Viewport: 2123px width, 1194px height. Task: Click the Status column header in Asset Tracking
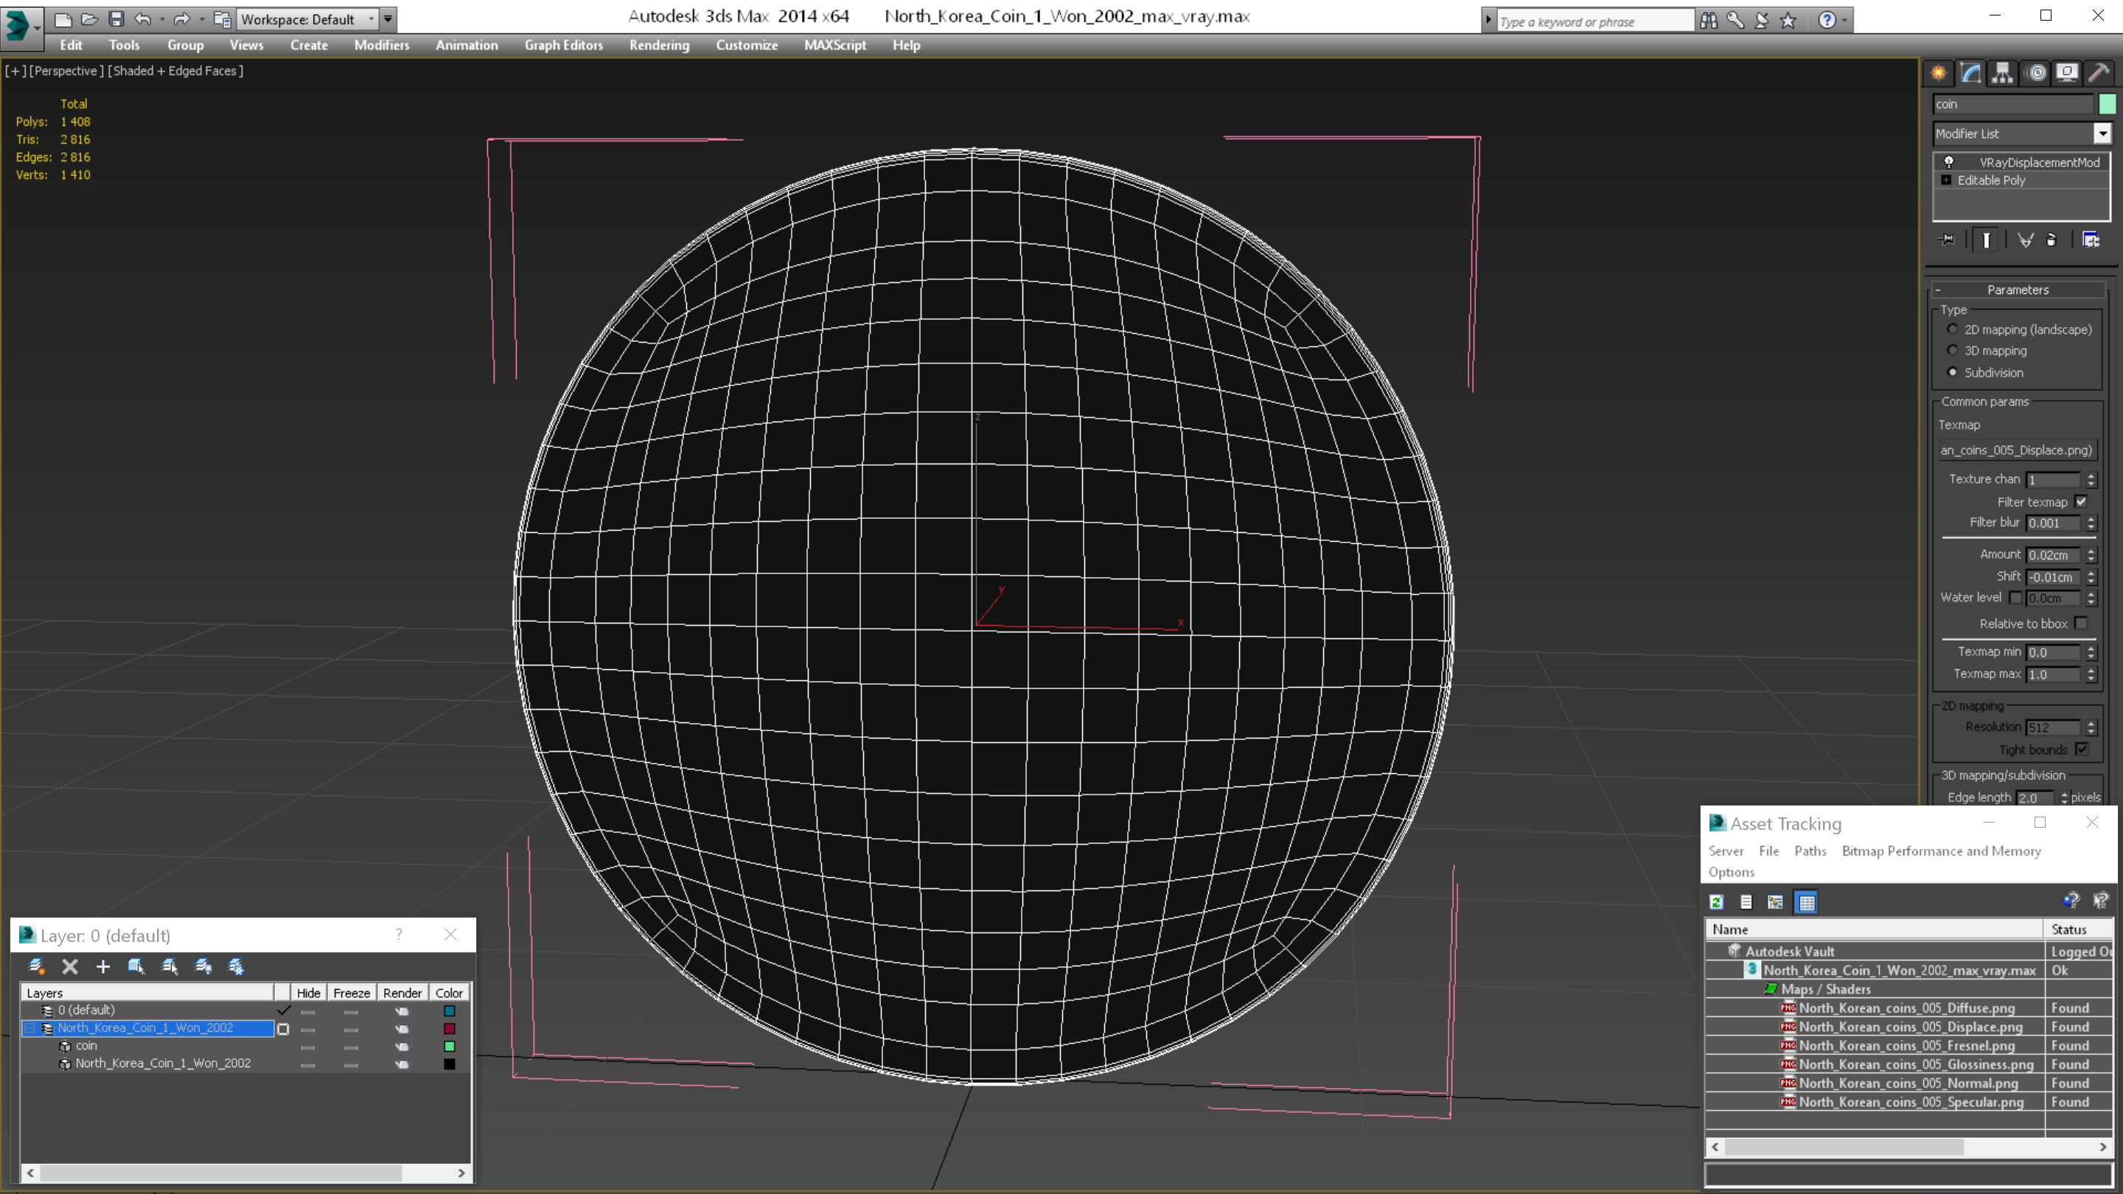2078,929
